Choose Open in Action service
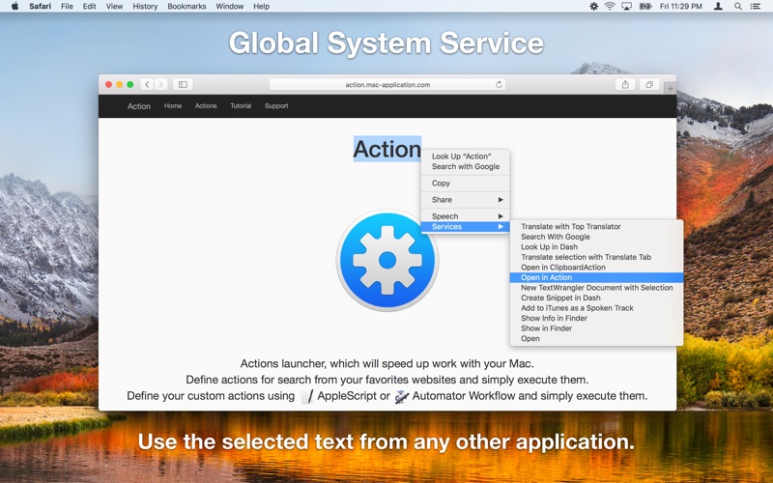Viewport: 773px width, 483px height. point(597,277)
